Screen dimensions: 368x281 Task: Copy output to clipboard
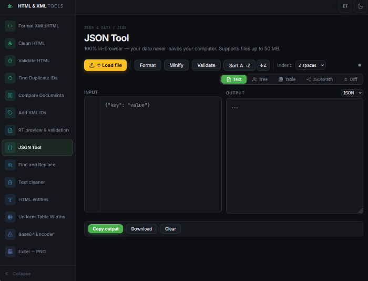[x=106, y=229]
